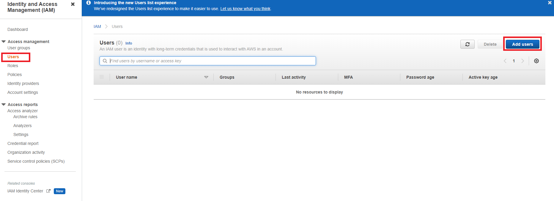Collapse the Access management section
The image size is (554, 201).
point(4,42)
